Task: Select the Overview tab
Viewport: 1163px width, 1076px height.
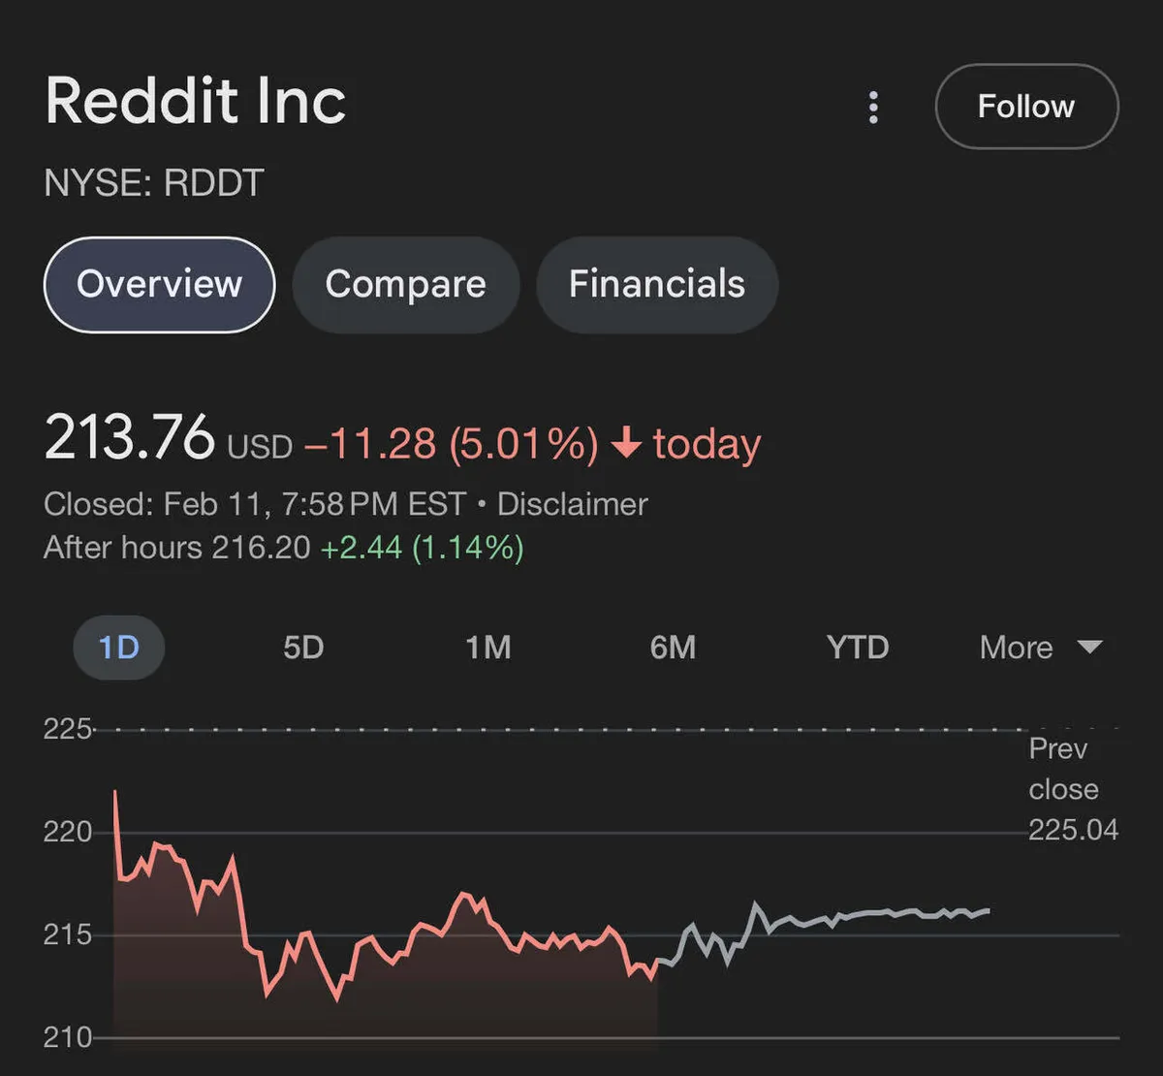Action: click(x=160, y=284)
